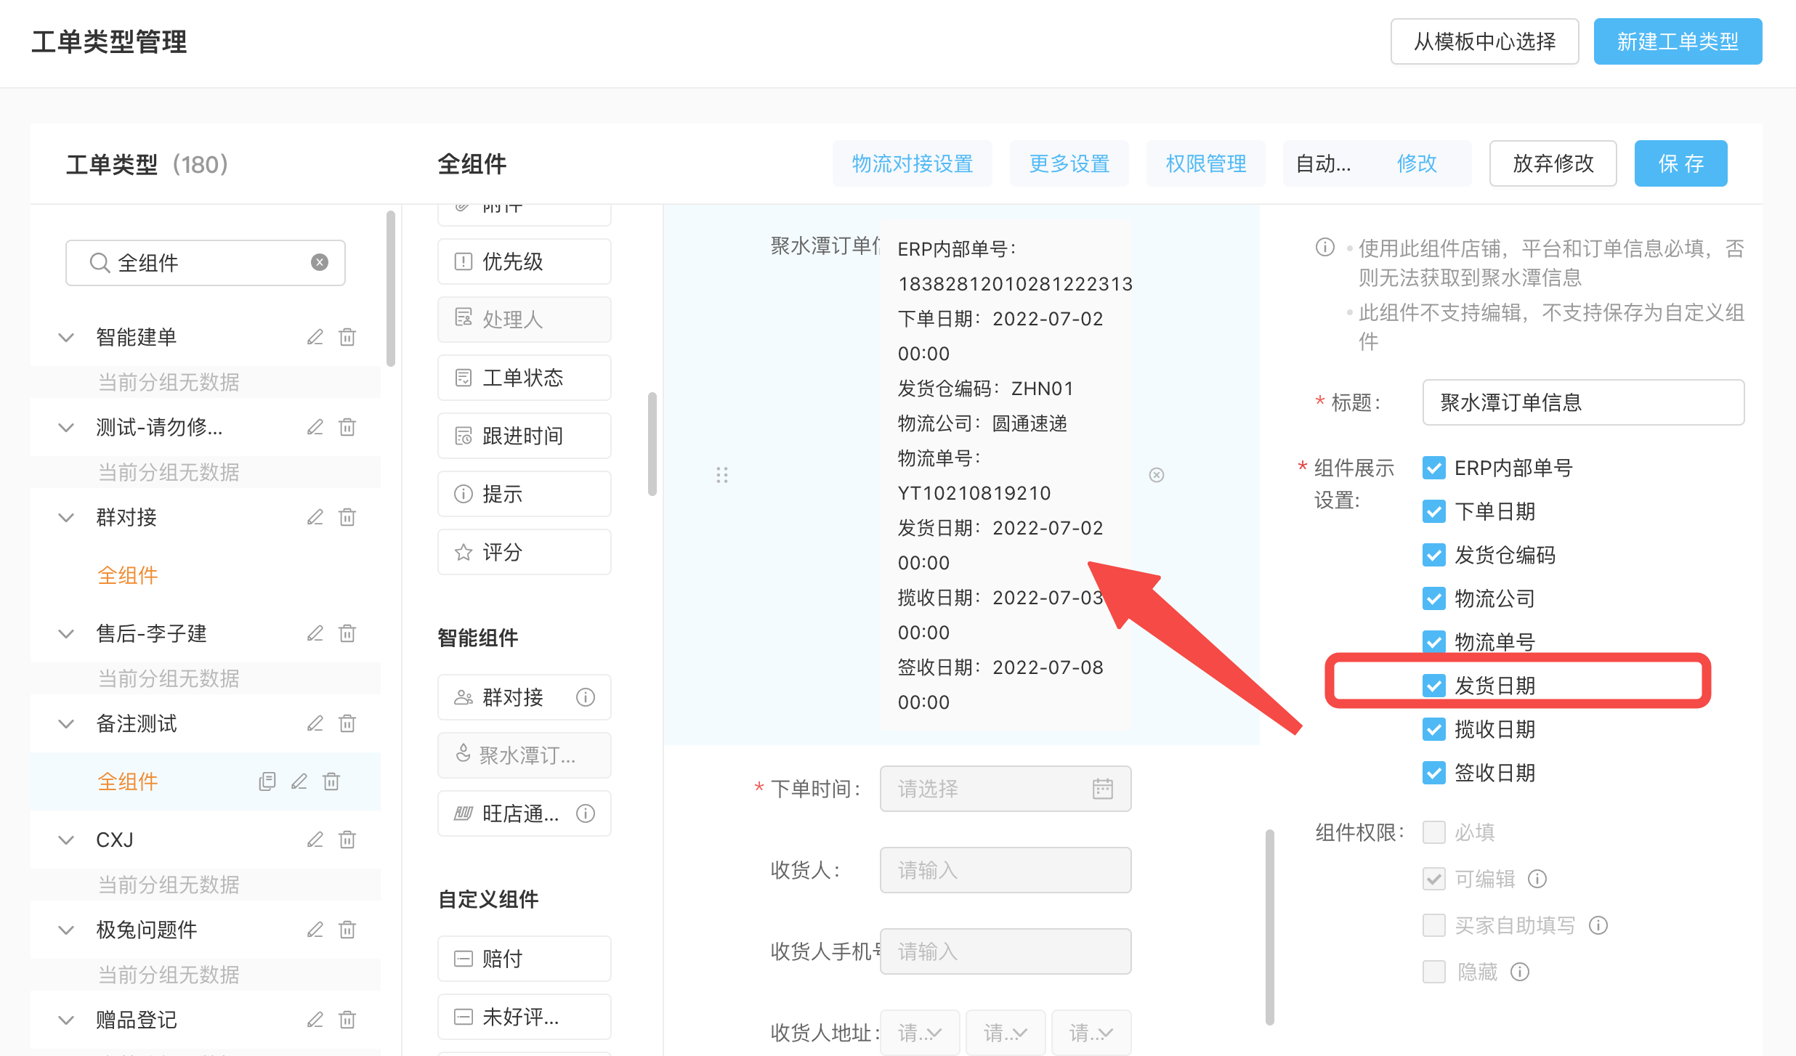Toggle the 发货日期 checkbox

[x=1434, y=686]
